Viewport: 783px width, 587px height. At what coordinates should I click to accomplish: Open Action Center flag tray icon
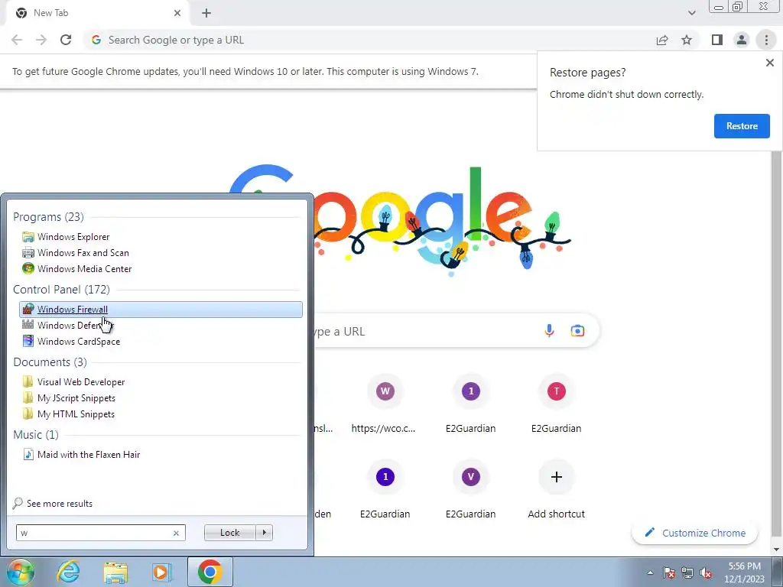coord(669,572)
